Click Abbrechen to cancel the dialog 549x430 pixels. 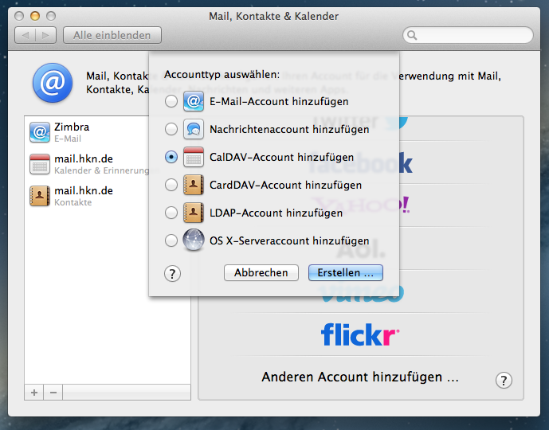[x=261, y=272]
